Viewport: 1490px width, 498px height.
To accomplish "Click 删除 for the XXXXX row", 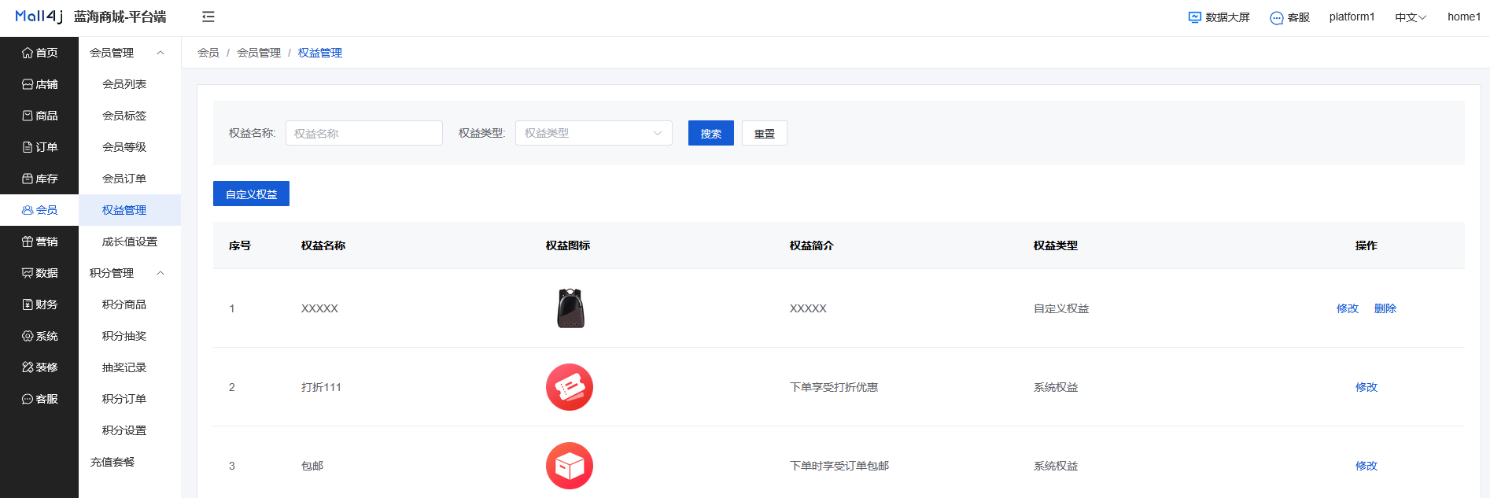I will pyautogui.click(x=1385, y=308).
